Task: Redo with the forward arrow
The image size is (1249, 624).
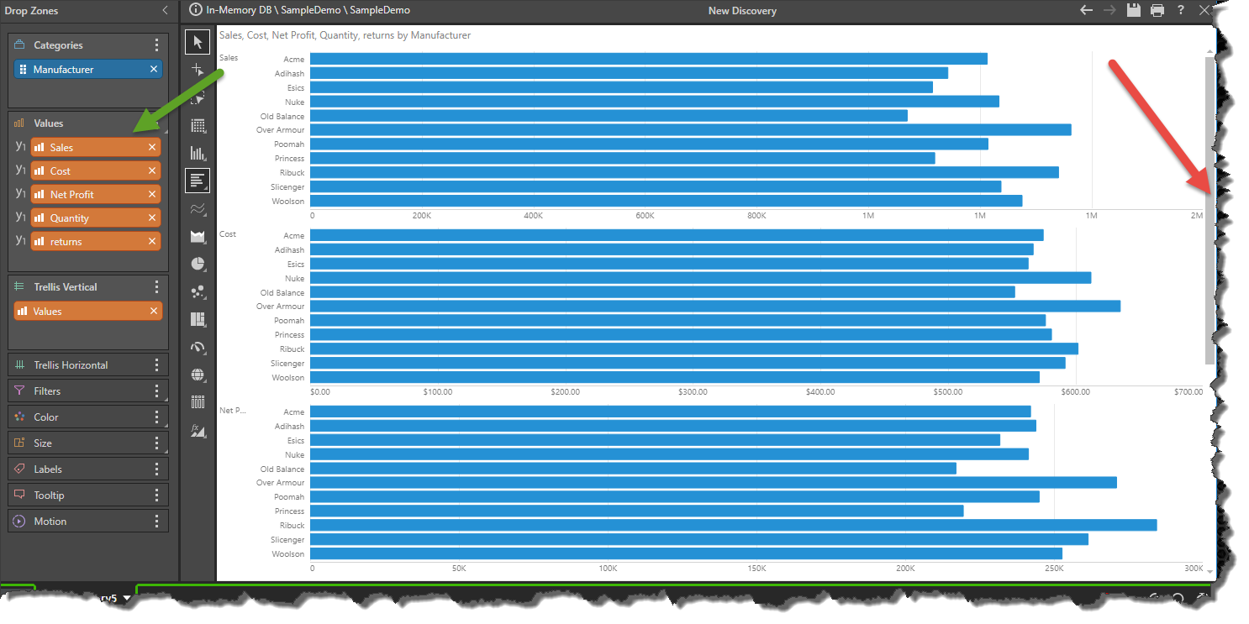Action: click(1109, 10)
